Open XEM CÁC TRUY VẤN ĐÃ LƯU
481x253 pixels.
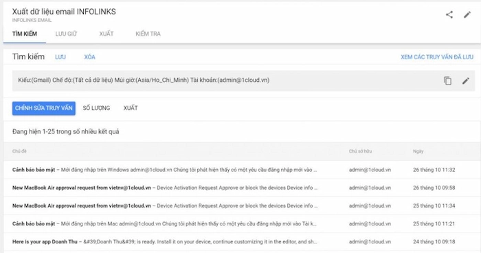click(x=437, y=57)
